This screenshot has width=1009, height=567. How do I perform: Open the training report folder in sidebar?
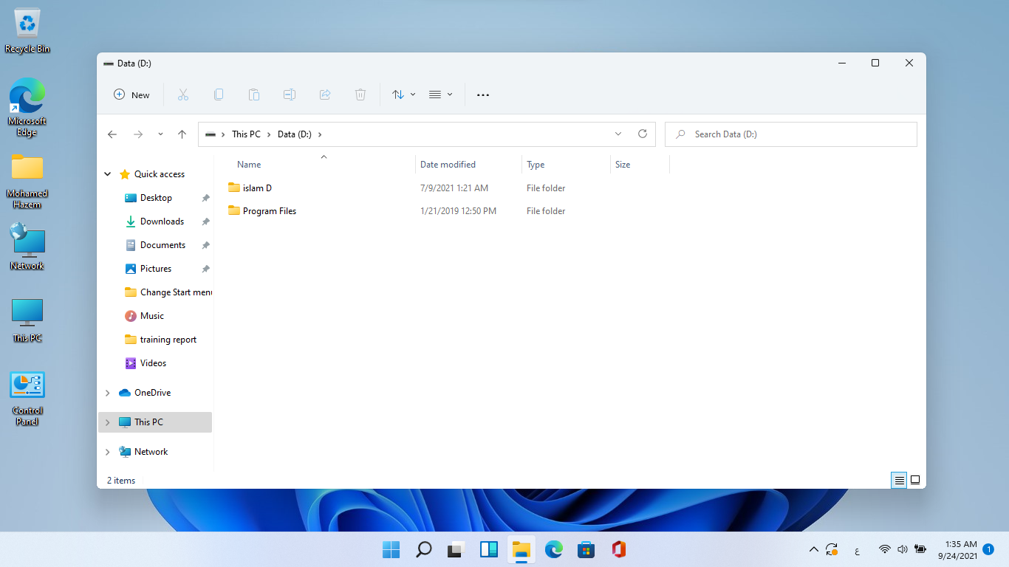pos(168,340)
